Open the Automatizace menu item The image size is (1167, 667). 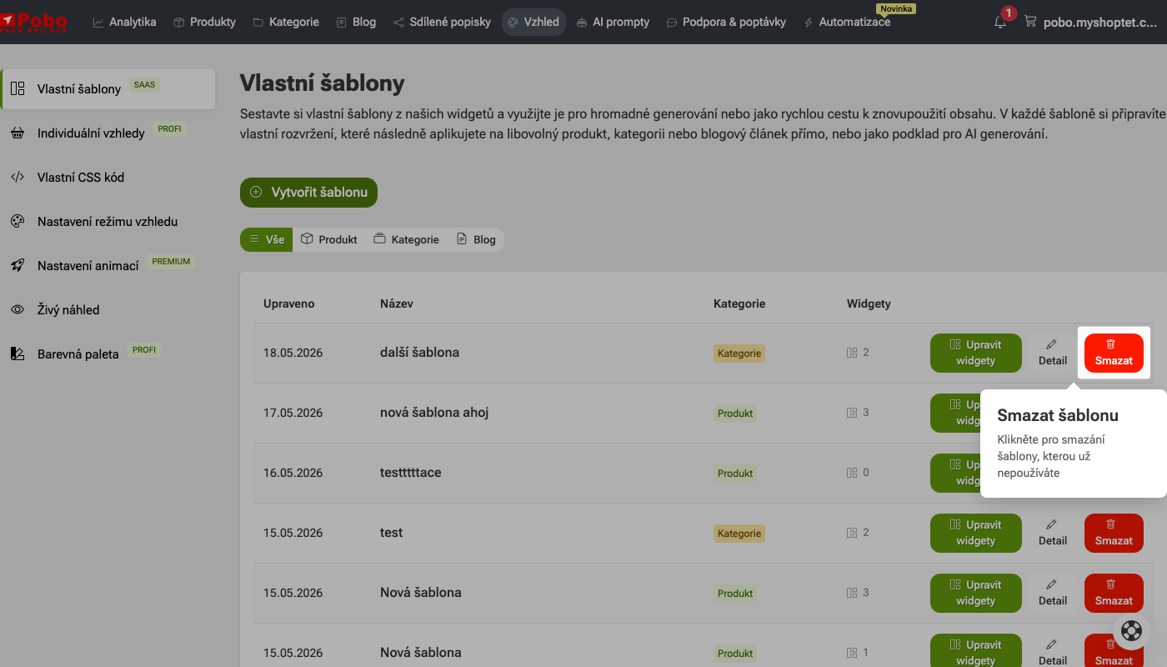click(x=847, y=23)
